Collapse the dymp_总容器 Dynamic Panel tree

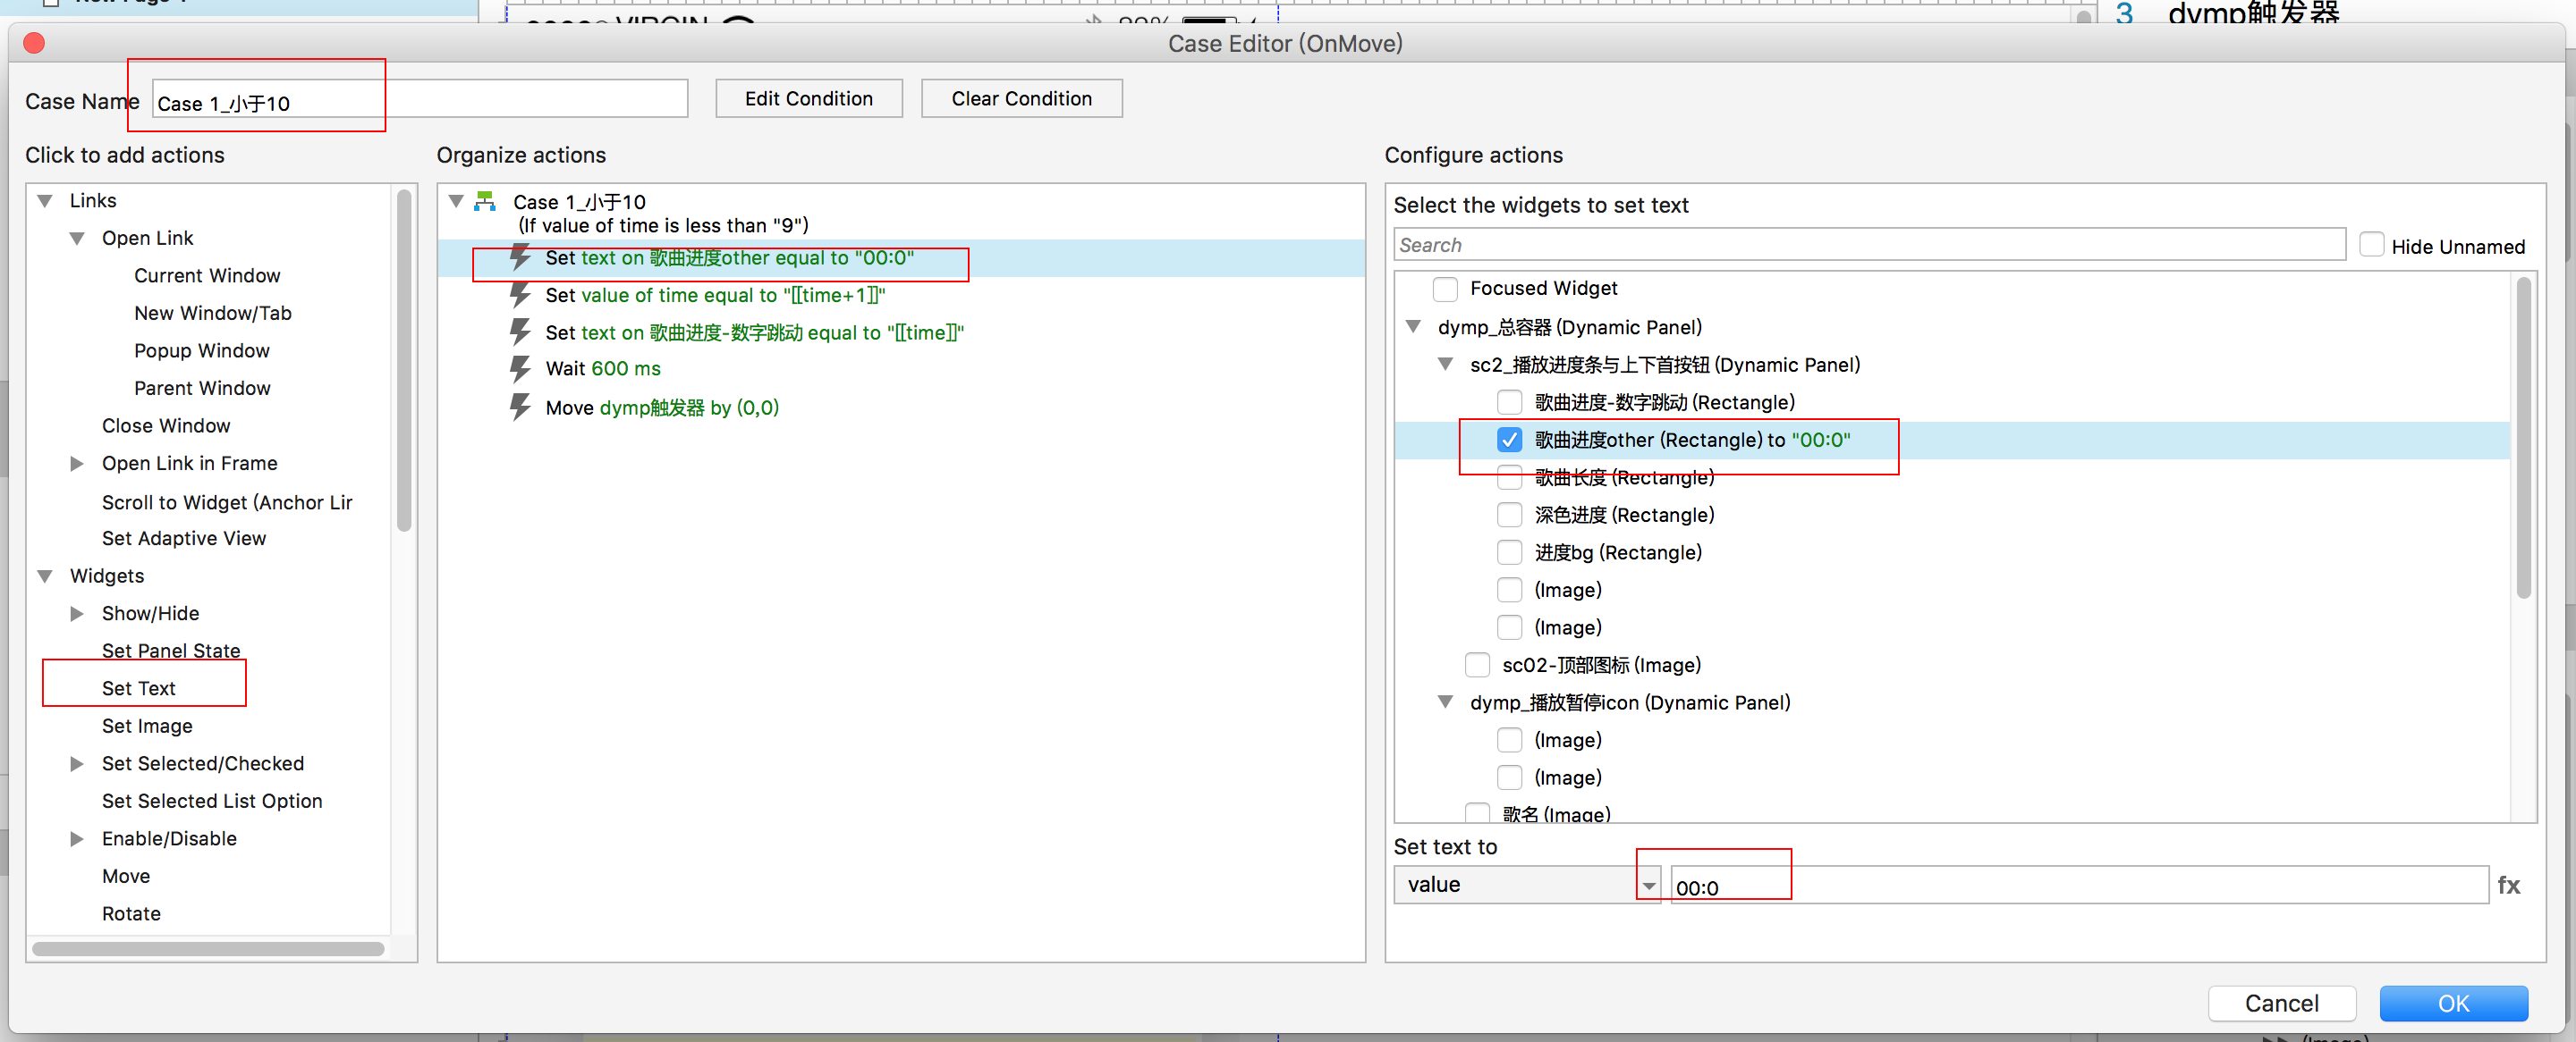pos(1413,327)
